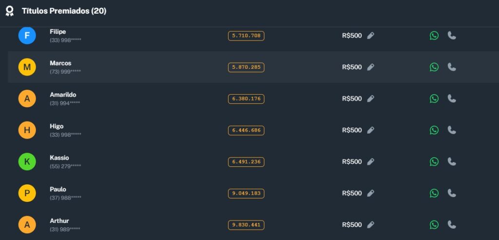Screen dimensions: 499x240
Task: Click the phone icon for Arthur
Action: tap(452, 225)
